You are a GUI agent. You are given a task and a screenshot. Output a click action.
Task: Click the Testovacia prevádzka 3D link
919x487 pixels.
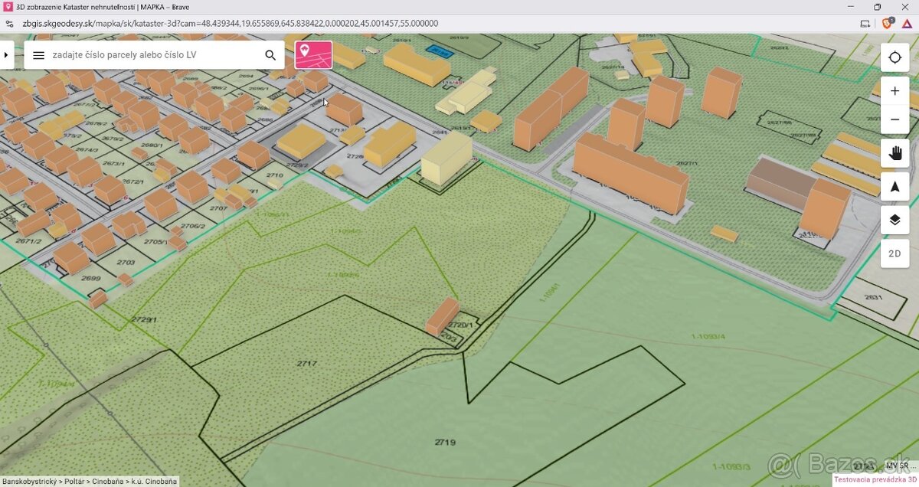click(875, 479)
